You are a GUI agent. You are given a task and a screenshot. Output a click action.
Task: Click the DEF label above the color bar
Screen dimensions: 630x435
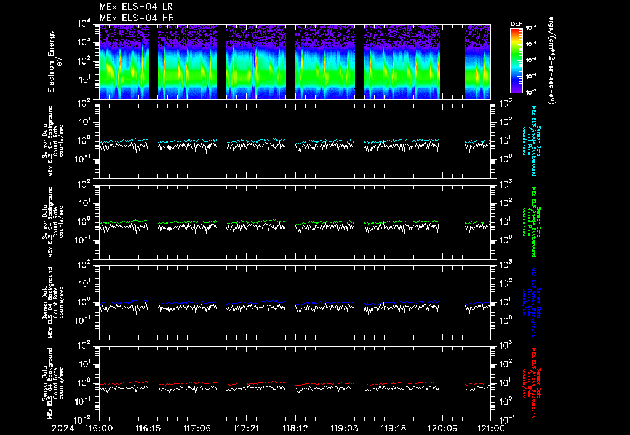pyautogui.click(x=516, y=24)
